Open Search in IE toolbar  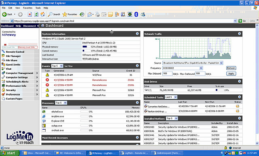point(54,15)
